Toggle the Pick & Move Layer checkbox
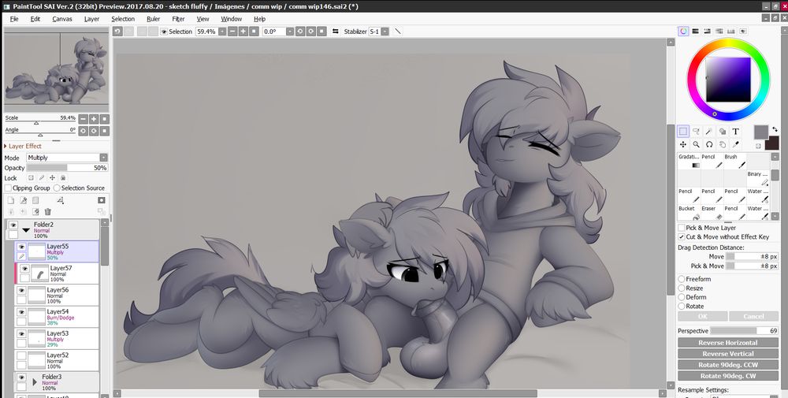Viewport: 788px width, 398px height. [x=682, y=228]
